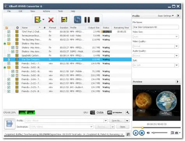Click the red Remove (X) toolbar icon
The height and width of the screenshot is (141, 185).
[x=51, y=20]
